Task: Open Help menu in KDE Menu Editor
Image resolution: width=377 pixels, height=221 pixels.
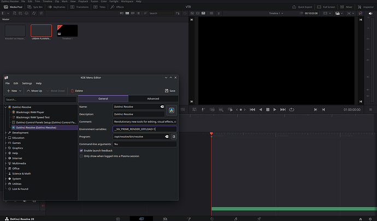Action: click(39, 83)
